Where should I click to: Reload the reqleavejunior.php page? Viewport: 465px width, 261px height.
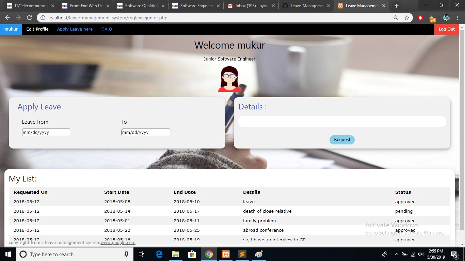click(x=29, y=18)
